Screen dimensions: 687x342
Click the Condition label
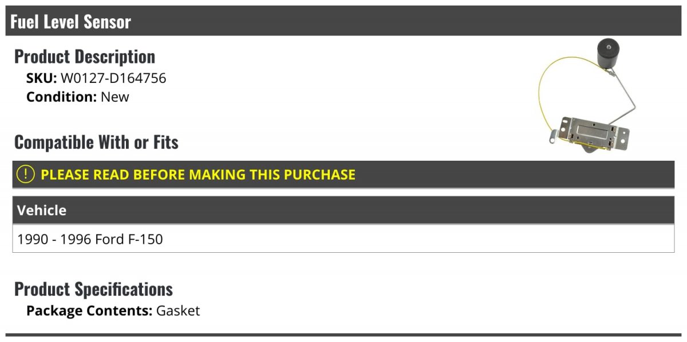tap(62, 97)
